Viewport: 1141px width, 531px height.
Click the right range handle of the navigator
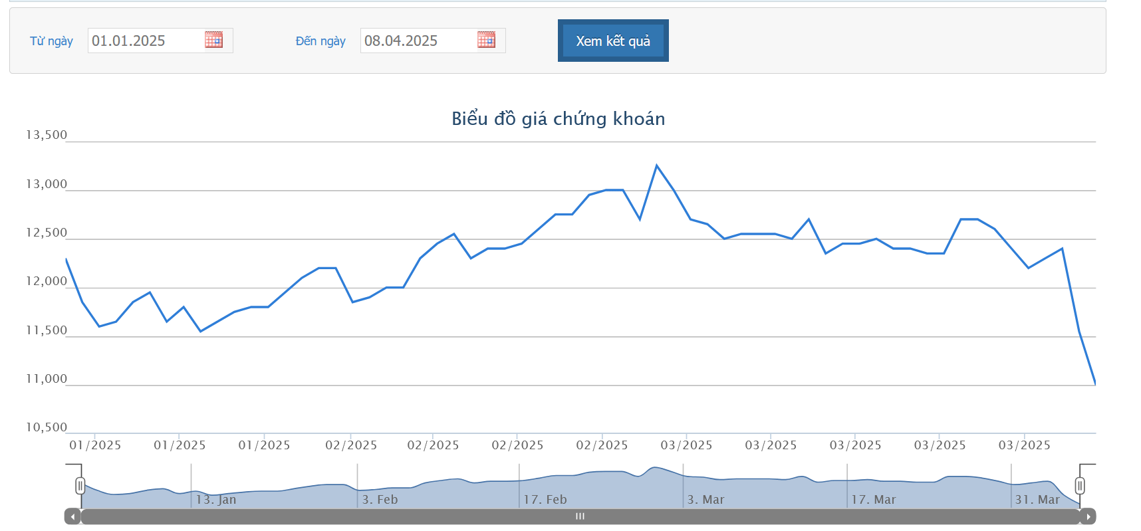(1080, 486)
